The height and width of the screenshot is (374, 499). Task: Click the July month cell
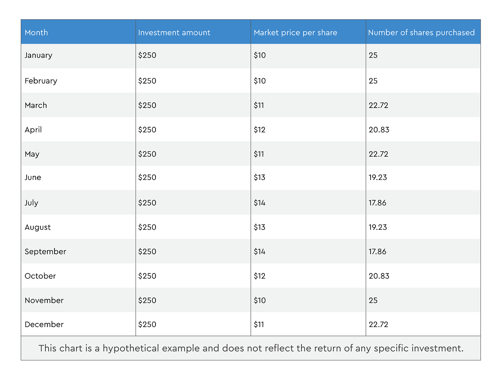tap(31, 203)
